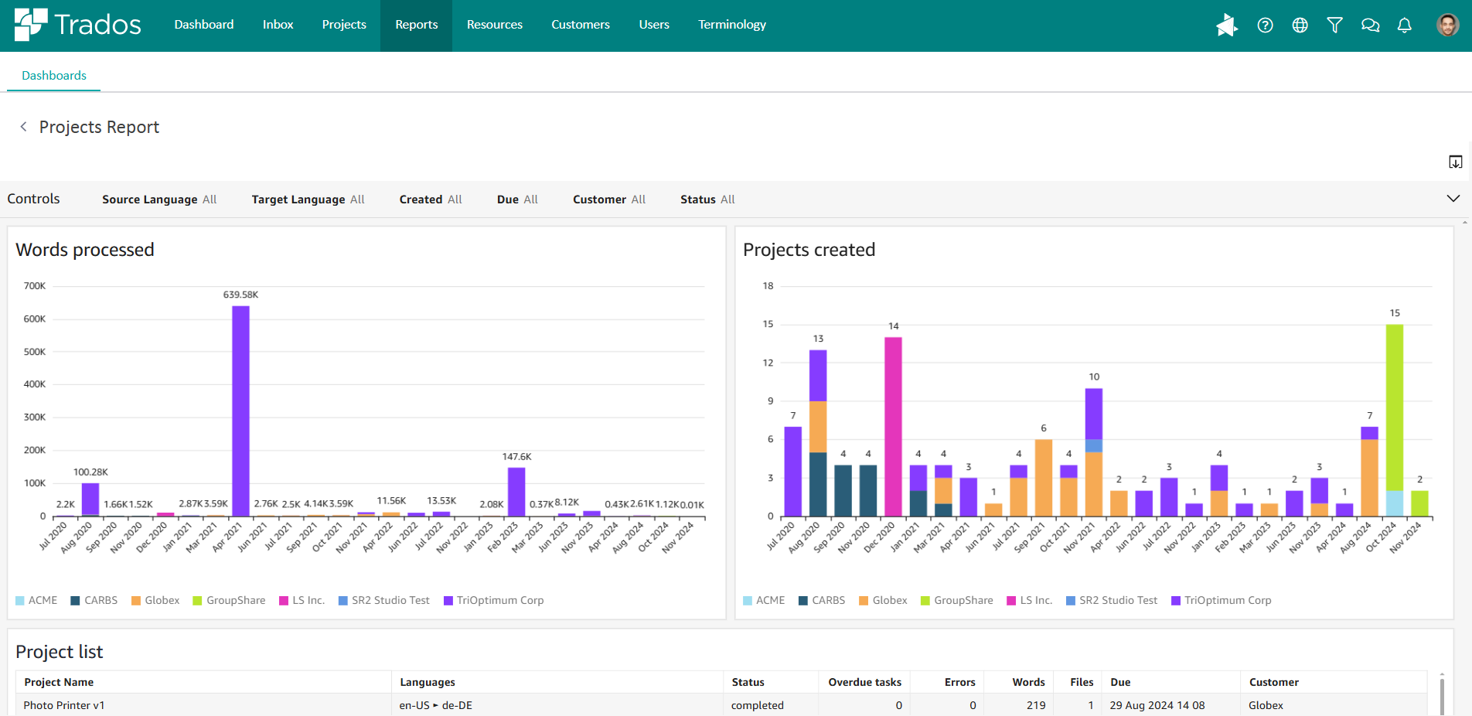
Task: Click SR2 Studio Test legend in Words processed
Action: coord(384,601)
